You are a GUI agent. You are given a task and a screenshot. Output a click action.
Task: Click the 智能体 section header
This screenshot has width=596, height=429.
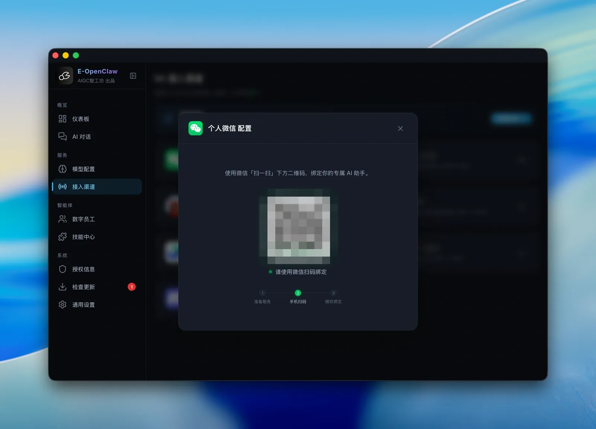(x=65, y=205)
